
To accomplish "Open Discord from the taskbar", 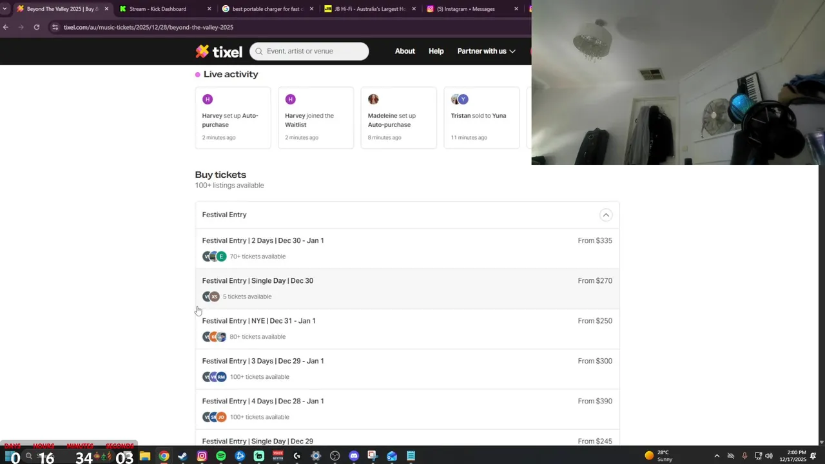I will pyautogui.click(x=354, y=456).
